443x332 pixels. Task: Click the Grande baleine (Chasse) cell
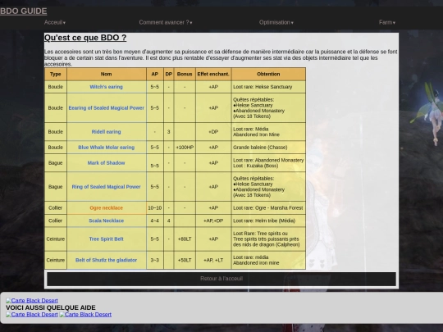(x=268, y=148)
